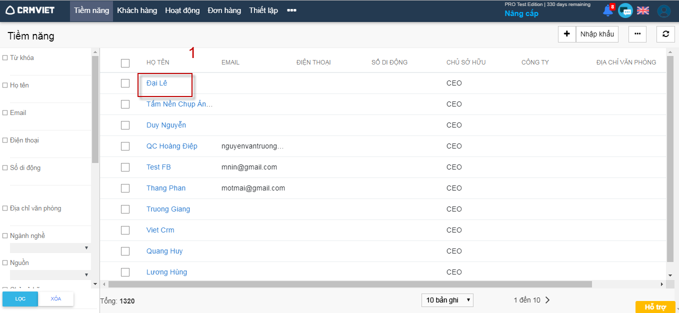Open the user profile avatar icon

[663, 11]
